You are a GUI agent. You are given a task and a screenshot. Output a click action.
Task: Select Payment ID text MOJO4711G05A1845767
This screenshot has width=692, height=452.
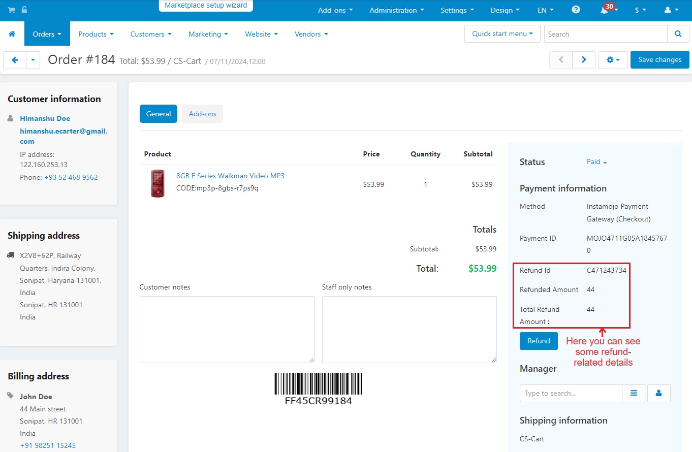coord(627,244)
